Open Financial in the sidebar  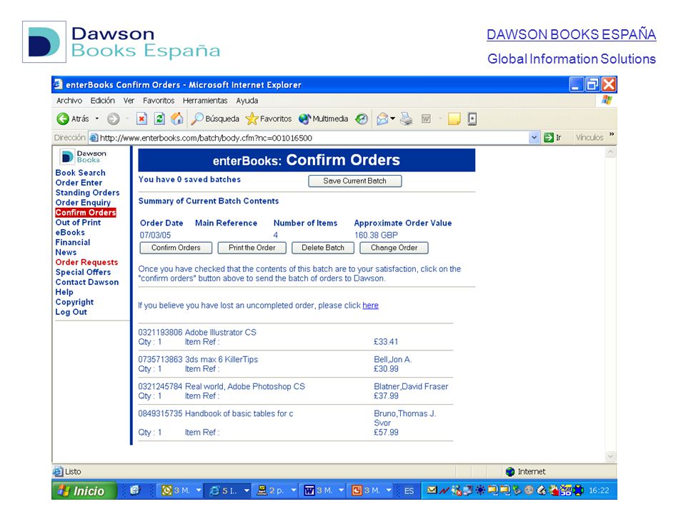coord(73,243)
